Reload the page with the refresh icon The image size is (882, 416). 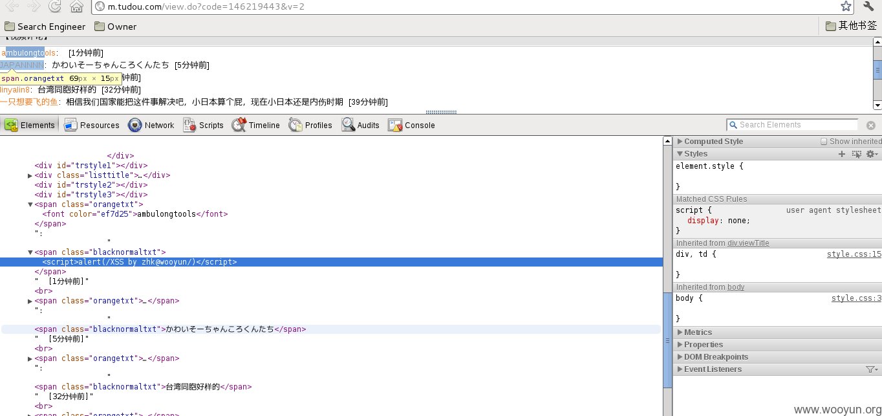(56, 6)
